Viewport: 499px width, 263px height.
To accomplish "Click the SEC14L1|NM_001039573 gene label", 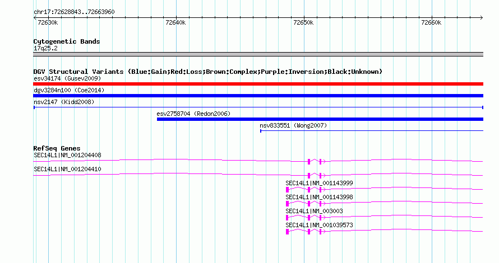I will pyautogui.click(x=319, y=225).
